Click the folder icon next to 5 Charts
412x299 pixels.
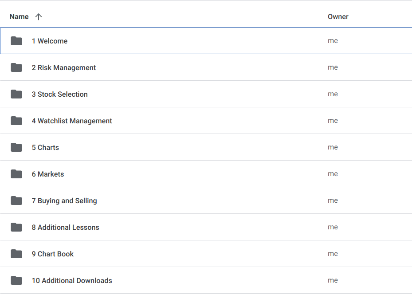click(16, 147)
